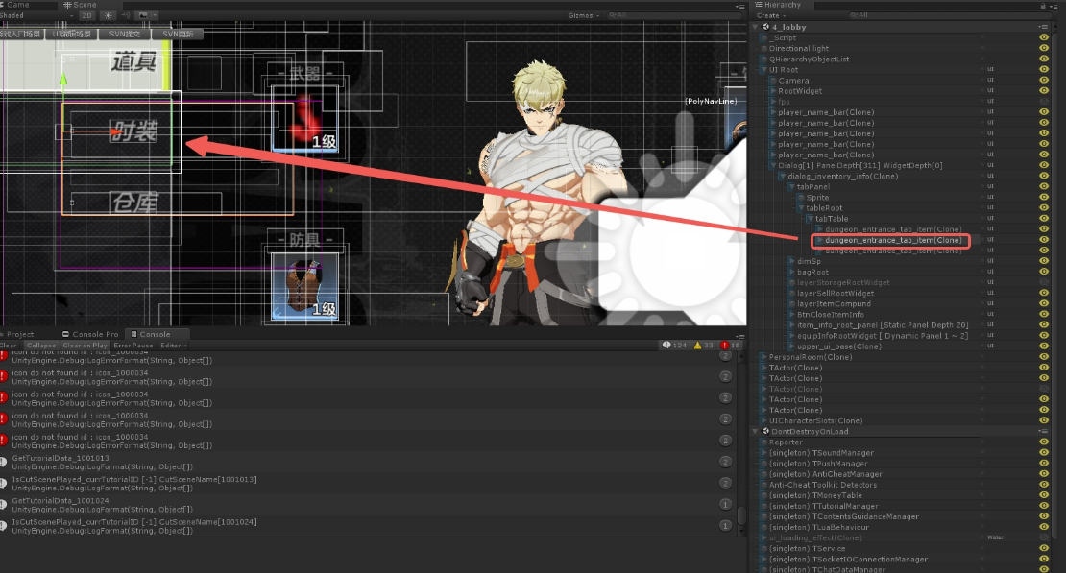
Task: Switch to the Console Pro tab
Action: coord(94,334)
